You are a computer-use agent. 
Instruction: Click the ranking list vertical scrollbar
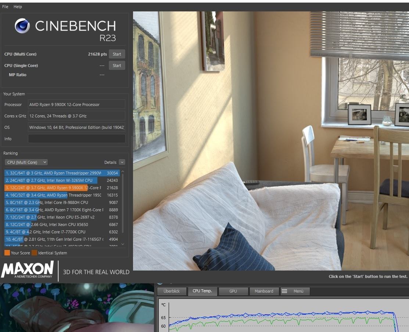pyautogui.click(x=123, y=203)
